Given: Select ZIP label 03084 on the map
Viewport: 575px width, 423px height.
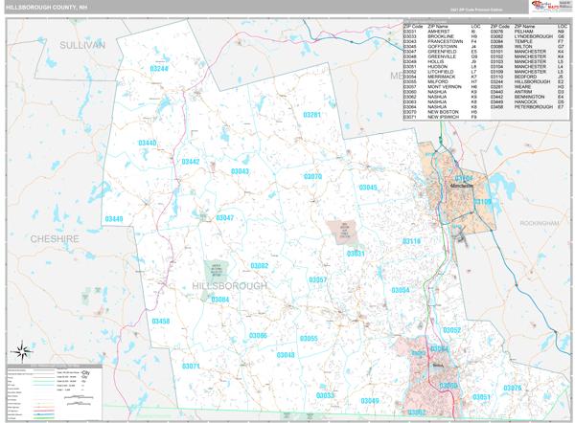Looking at the screenshot, I should [x=220, y=300].
